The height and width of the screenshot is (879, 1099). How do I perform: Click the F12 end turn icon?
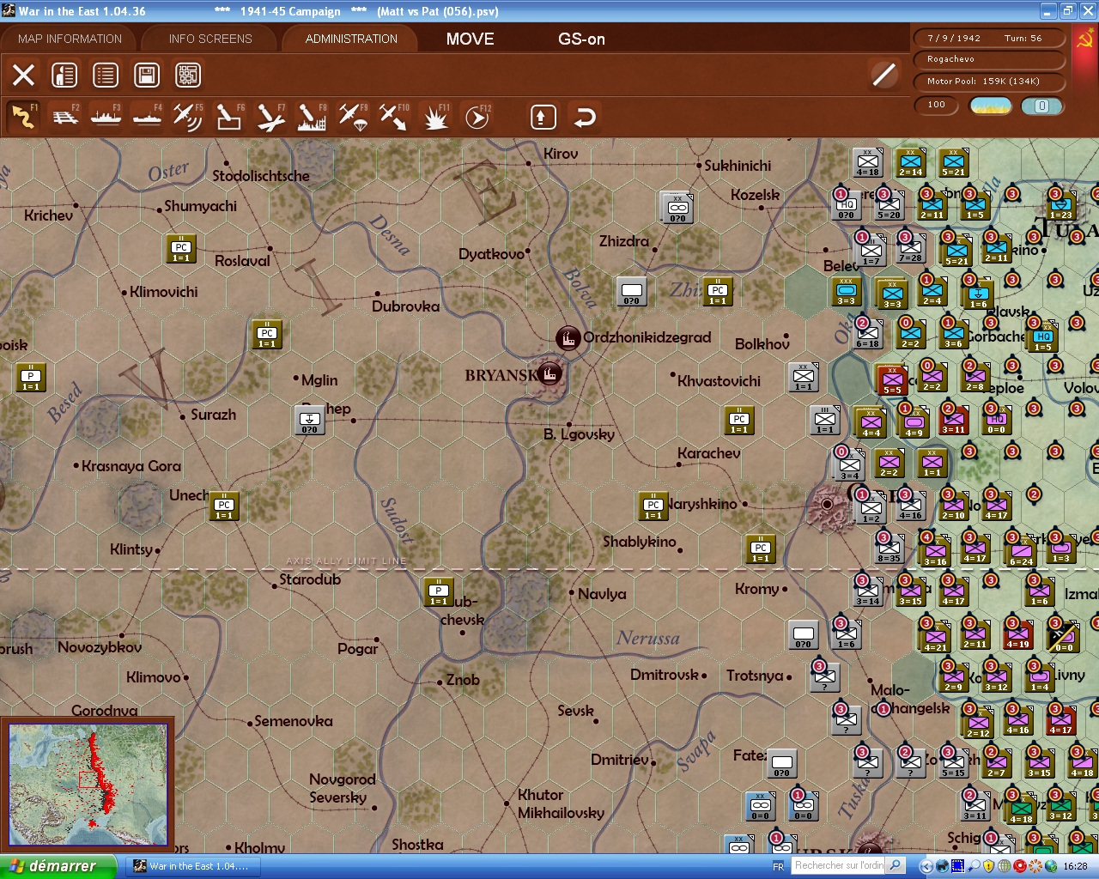(x=477, y=117)
